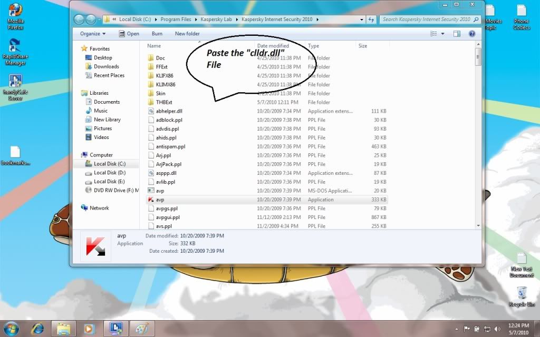Click the search box for Kaspersky folder
Screen dimensions: 540x337
430,19
